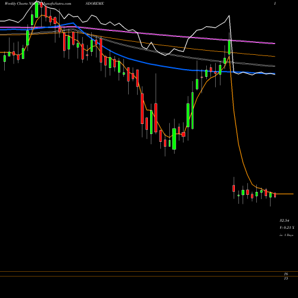Viewport: 298px width, 298px height.
Task: Click the 16 price axis label
Action: [x=286, y=274]
